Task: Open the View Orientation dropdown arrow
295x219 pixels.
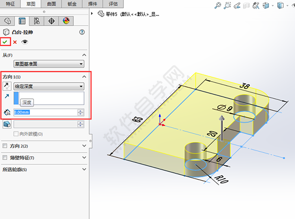Action: [x=272, y=6]
